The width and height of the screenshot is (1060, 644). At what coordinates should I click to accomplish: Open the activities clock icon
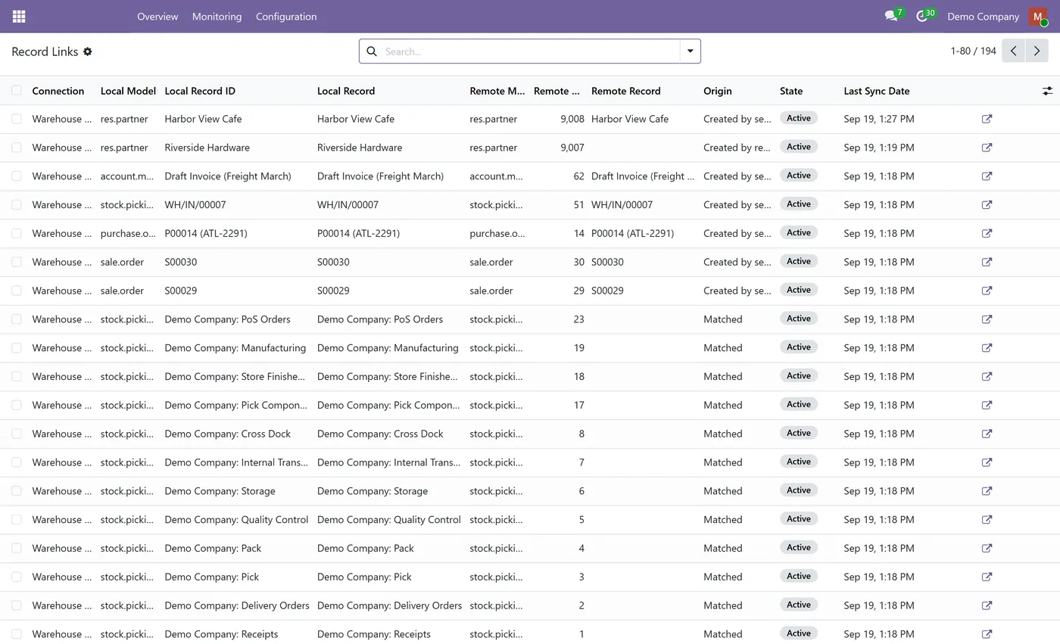pos(921,16)
